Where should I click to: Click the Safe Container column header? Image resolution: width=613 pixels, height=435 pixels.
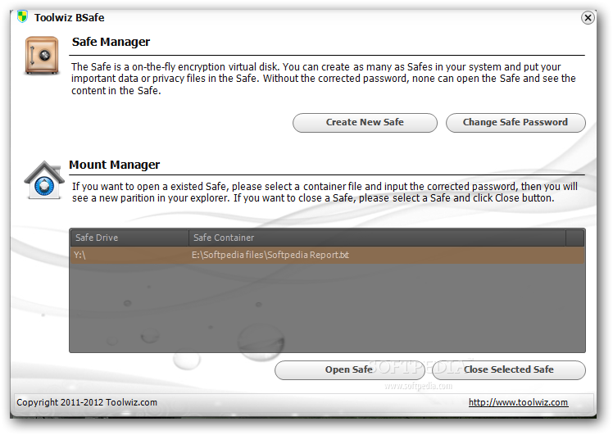(x=377, y=238)
